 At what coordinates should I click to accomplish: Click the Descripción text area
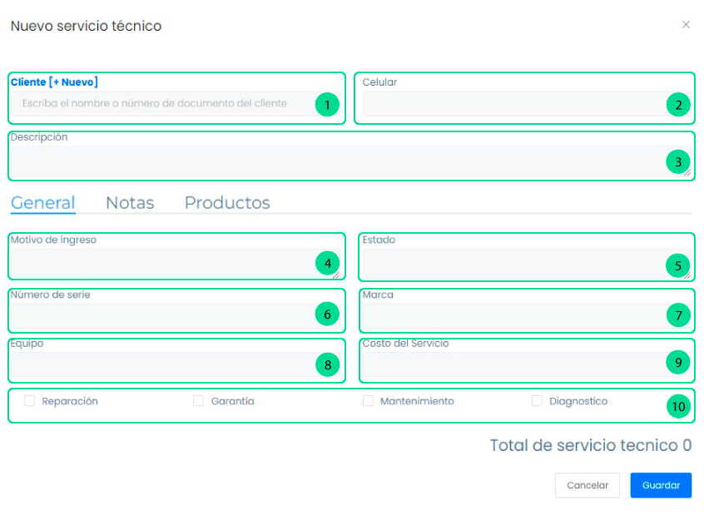pos(333,161)
